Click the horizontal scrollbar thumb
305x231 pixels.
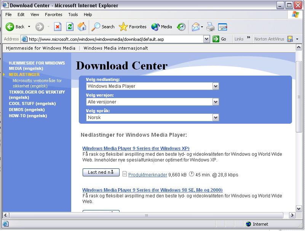coord(146,215)
